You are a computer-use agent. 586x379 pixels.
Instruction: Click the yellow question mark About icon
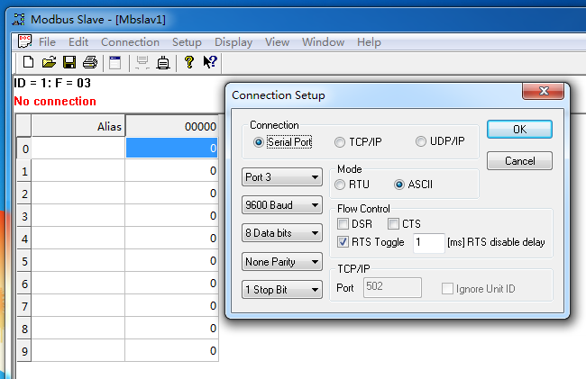pyautogui.click(x=189, y=62)
